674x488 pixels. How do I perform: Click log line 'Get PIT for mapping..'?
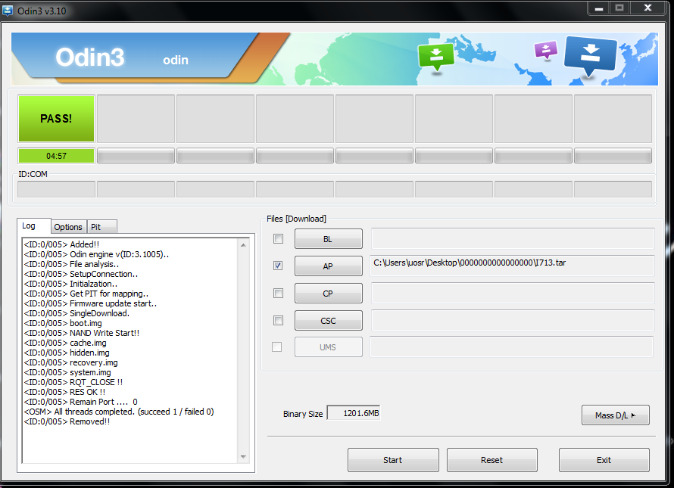(x=86, y=294)
